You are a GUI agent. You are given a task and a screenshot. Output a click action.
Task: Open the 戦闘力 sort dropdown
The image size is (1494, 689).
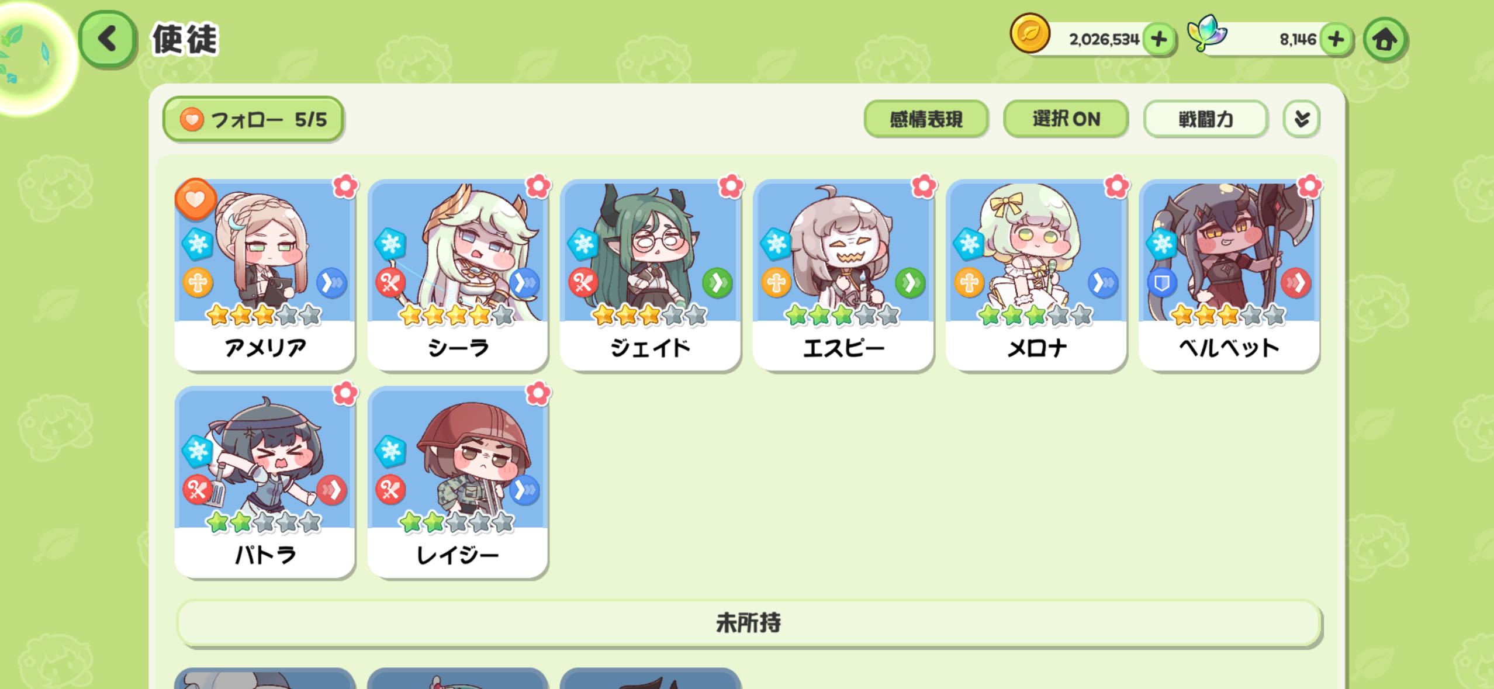1205,119
